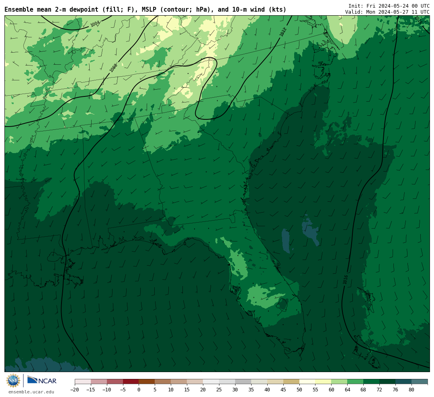This screenshot has width=434, height=397.
Task: Pick the 30 to 35 gray swatch
Action: [243, 382]
